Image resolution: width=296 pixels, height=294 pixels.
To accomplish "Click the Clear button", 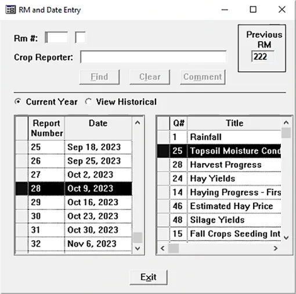I will pyautogui.click(x=150, y=77).
